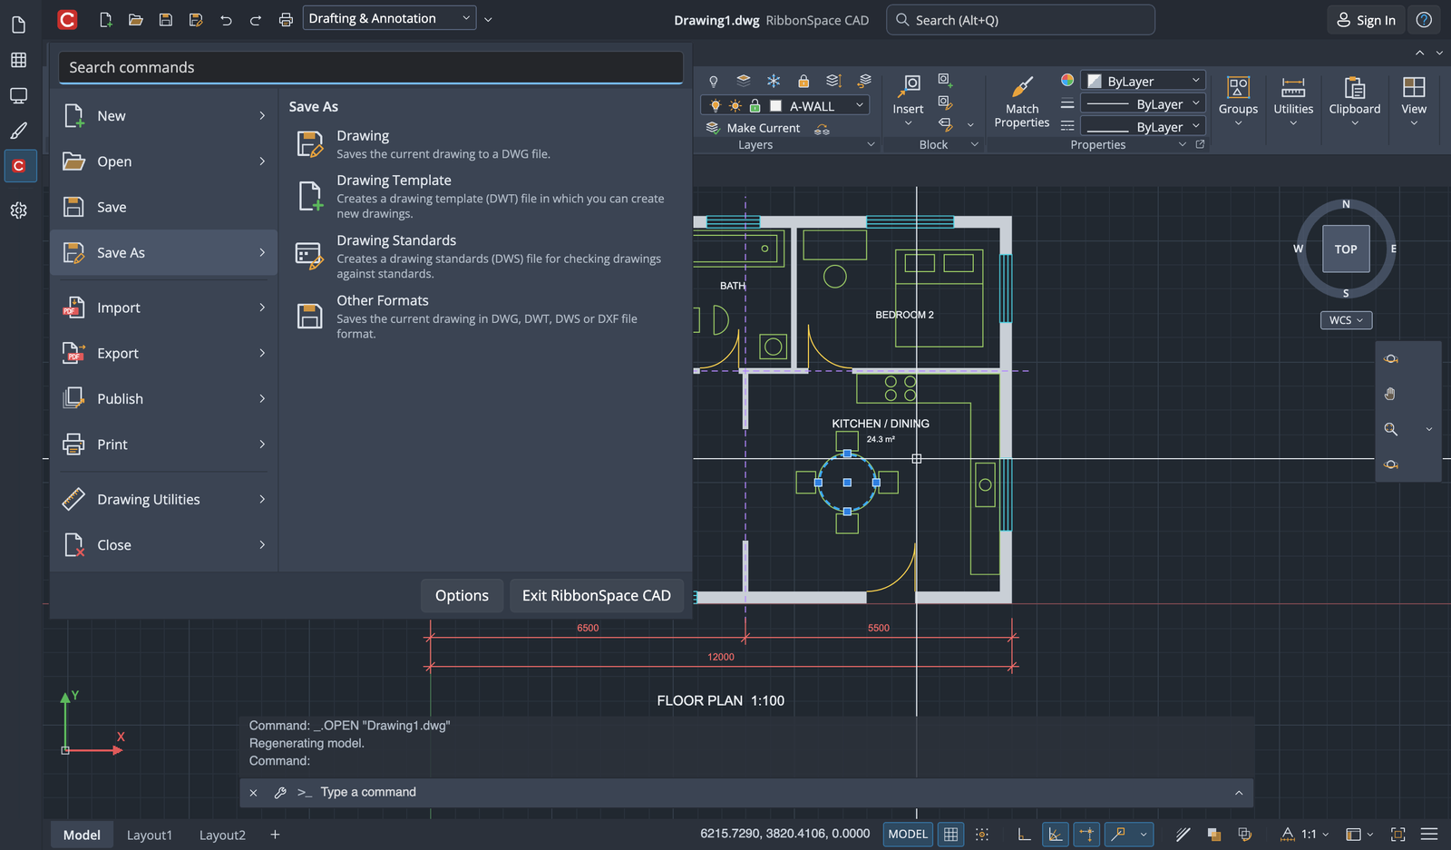Open the annotation scale 1:1 dropdown
Screen dimensions: 1451x850
point(1305,834)
